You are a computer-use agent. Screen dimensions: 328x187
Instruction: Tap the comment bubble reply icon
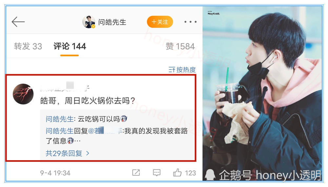click(157, 173)
